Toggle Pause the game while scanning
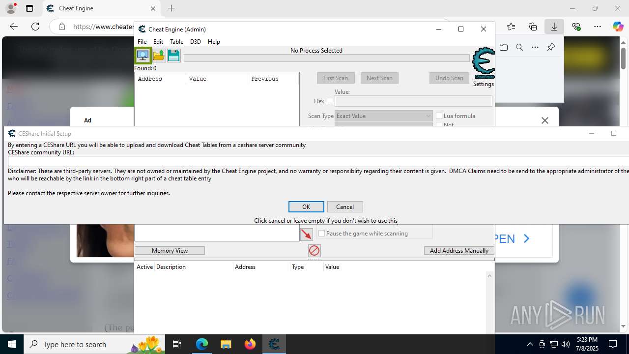 click(322, 234)
